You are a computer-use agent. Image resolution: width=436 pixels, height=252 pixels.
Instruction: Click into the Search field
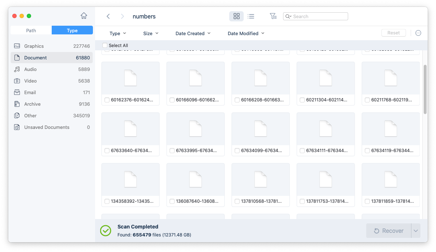(316, 16)
